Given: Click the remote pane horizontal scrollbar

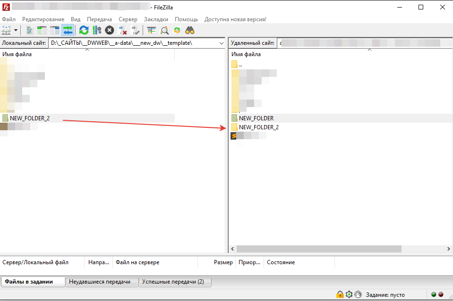Looking at the screenshot, I should point(319,249).
